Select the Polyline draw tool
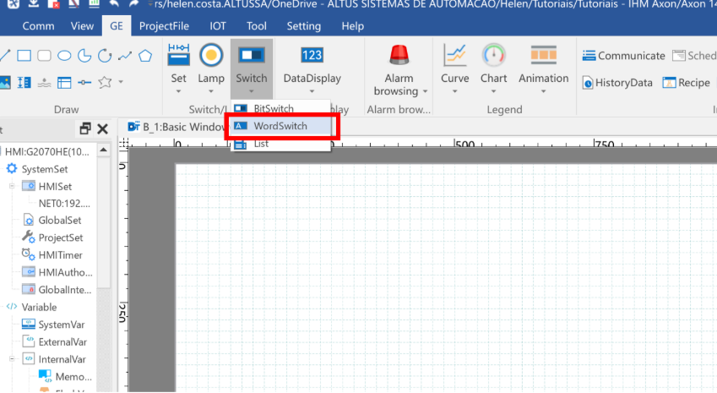This screenshot has width=717, height=393. pyautogui.click(x=125, y=56)
